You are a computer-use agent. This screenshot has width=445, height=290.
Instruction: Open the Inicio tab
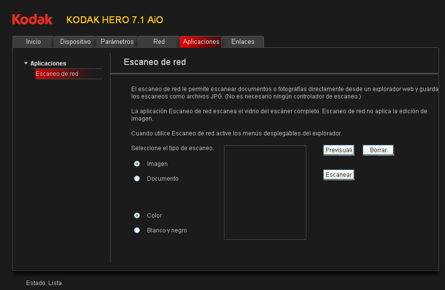pyautogui.click(x=33, y=42)
